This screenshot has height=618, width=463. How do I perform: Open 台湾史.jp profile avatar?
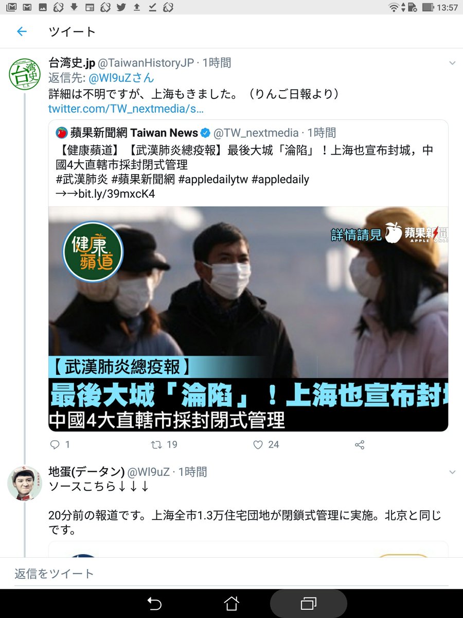click(25, 75)
